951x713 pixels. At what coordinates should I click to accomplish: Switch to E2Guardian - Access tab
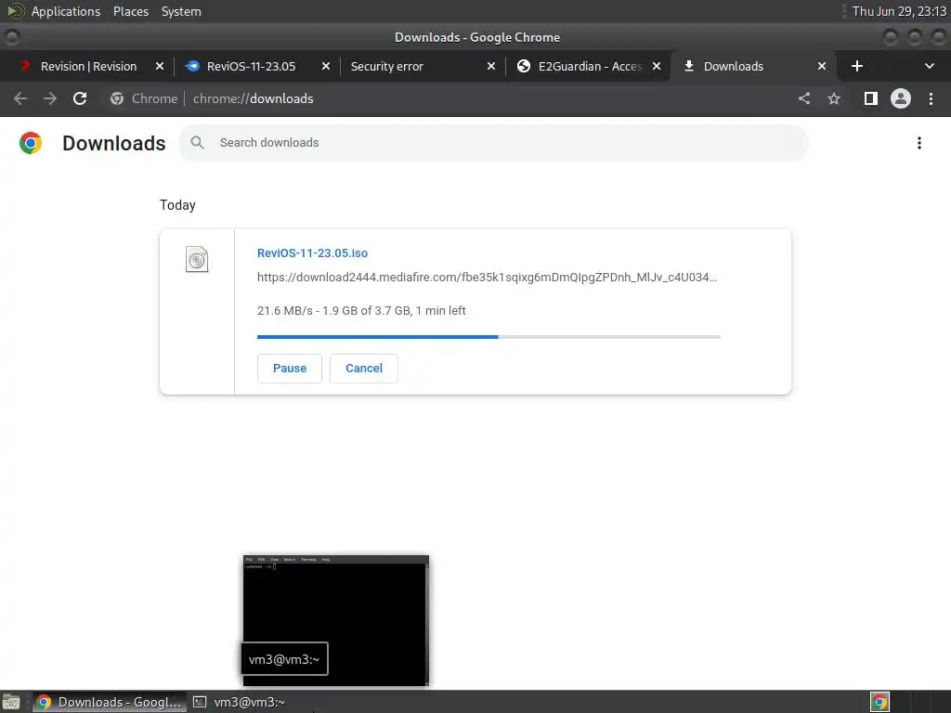coord(590,66)
